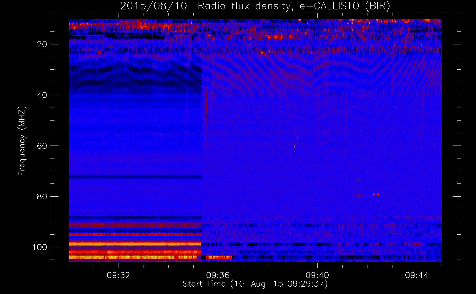
Task: Click the pair of red spots near 80 MHz
Action: click(376, 194)
